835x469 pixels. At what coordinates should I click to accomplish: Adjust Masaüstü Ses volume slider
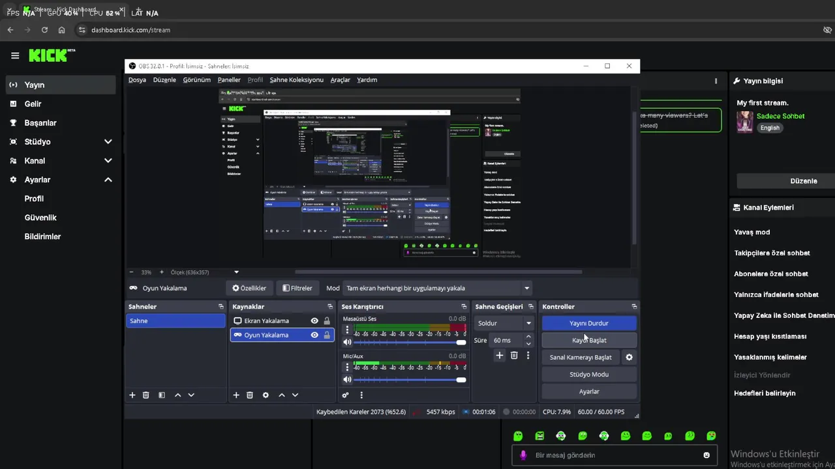point(410,342)
